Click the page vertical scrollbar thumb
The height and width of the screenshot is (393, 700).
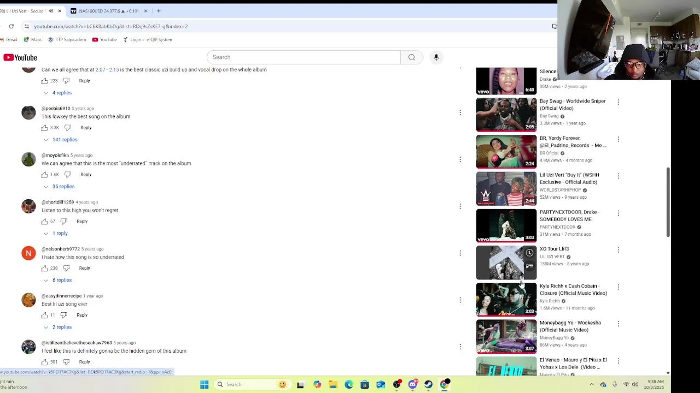[668, 202]
